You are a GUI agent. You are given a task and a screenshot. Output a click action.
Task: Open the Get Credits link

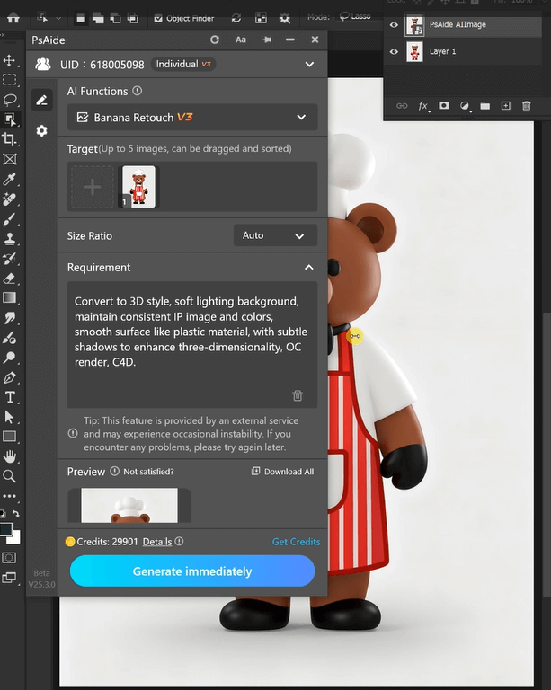[296, 542]
